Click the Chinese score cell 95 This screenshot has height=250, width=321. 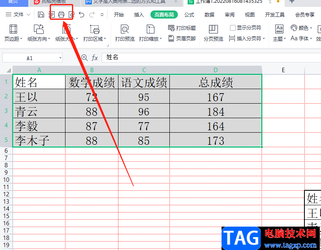point(144,96)
